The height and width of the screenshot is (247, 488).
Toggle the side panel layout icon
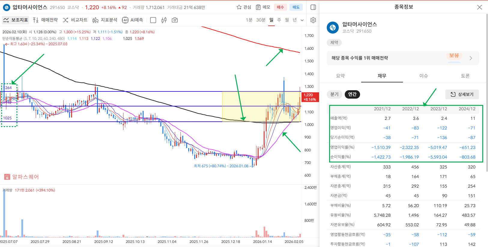coord(313,7)
